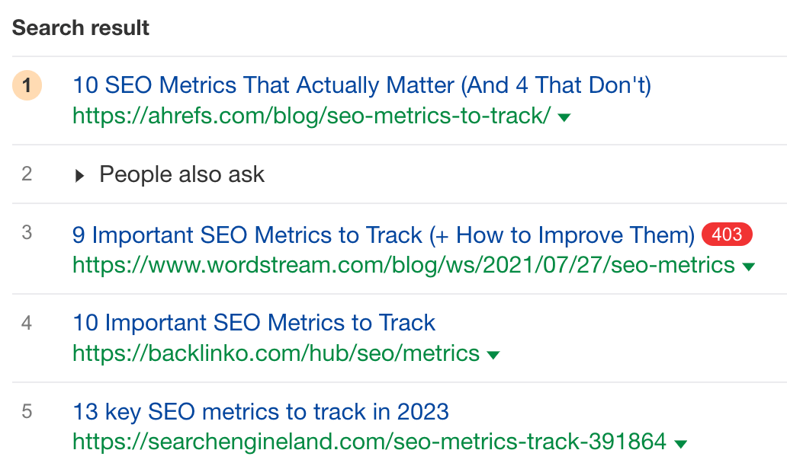
Task: Open the "9 Important SEO Metrics to Track" result
Action: pos(384,235)
